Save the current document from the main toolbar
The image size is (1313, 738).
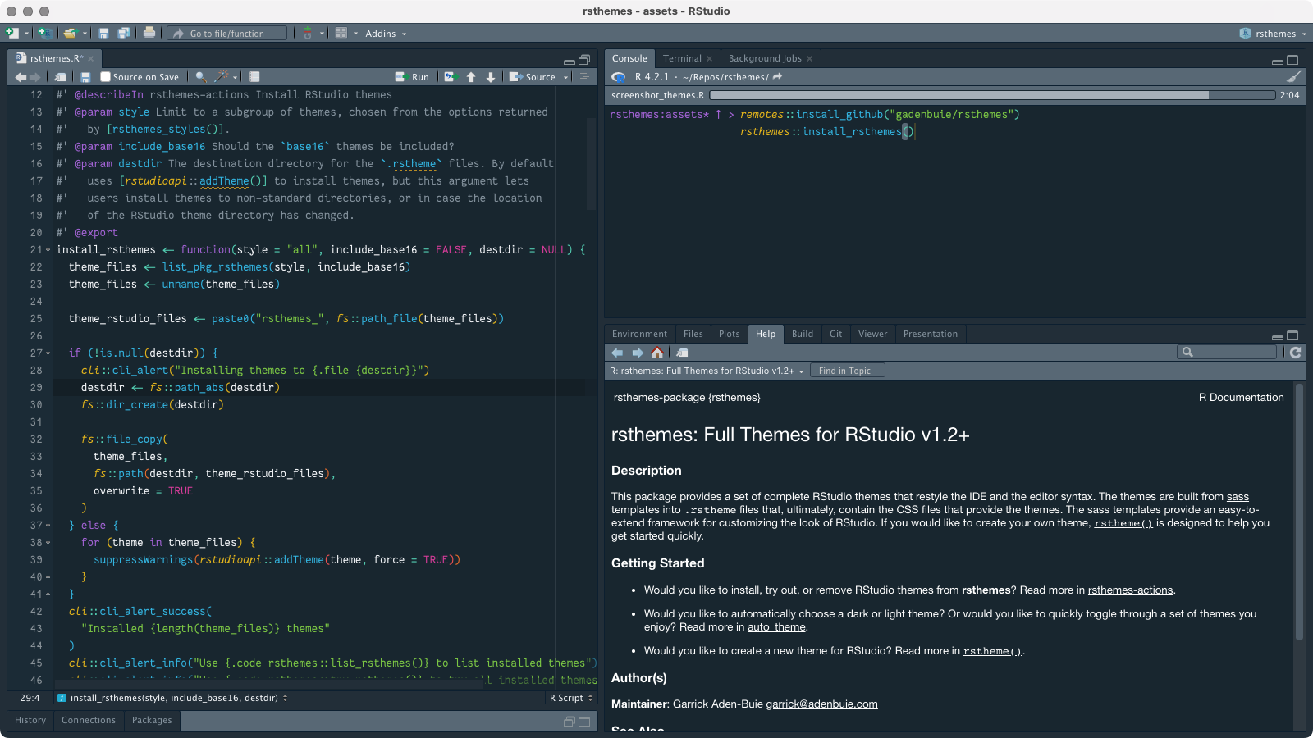[103, 33]
